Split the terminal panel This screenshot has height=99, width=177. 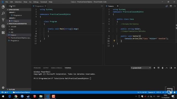tap(158, 68)
